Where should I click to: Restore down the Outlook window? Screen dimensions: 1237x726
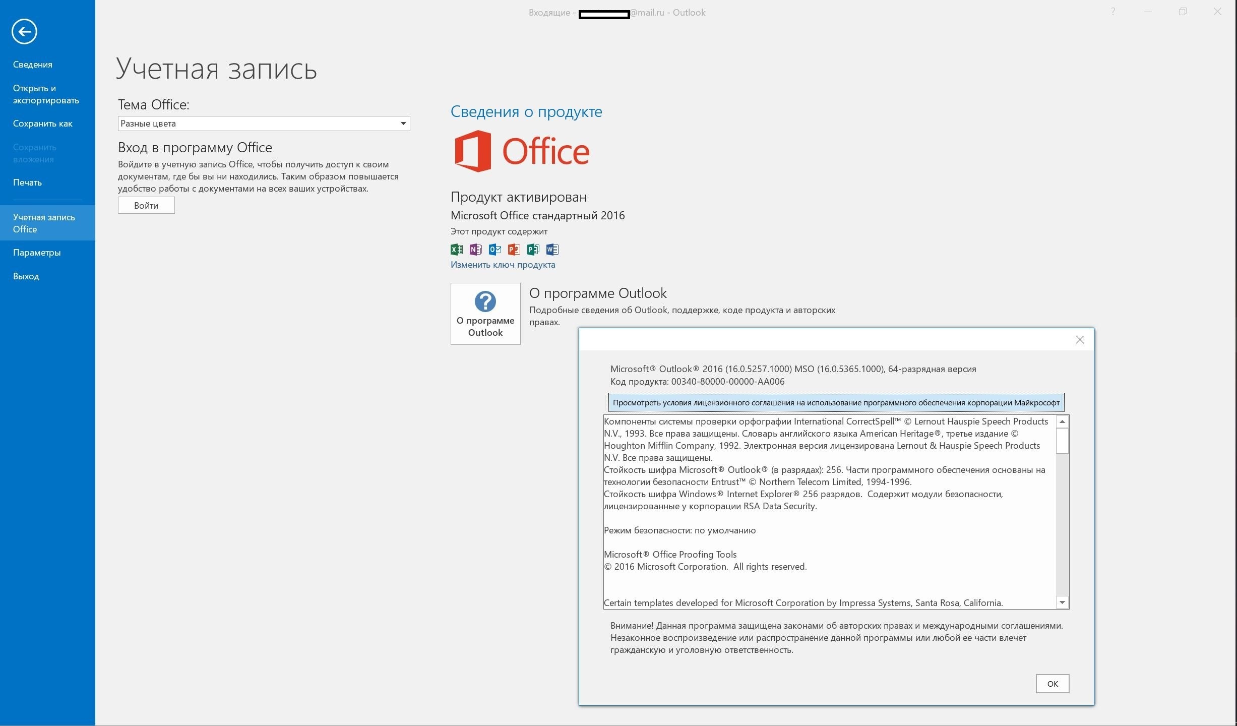[1183, 12]
